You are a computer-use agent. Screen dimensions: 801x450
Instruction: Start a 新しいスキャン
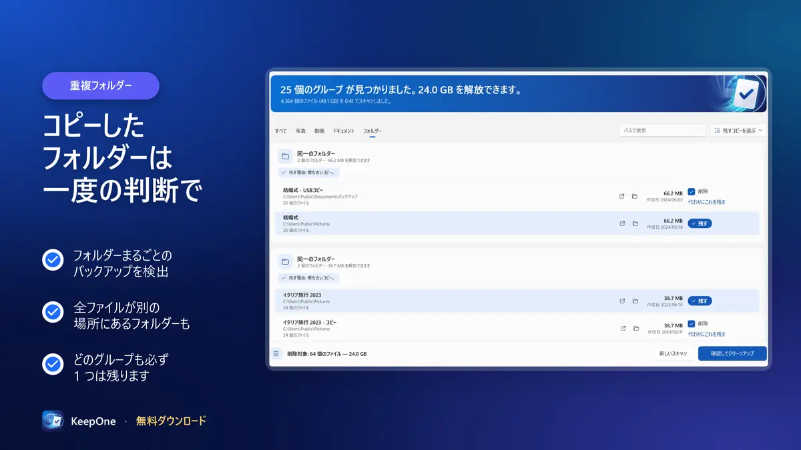coord(673,353)
